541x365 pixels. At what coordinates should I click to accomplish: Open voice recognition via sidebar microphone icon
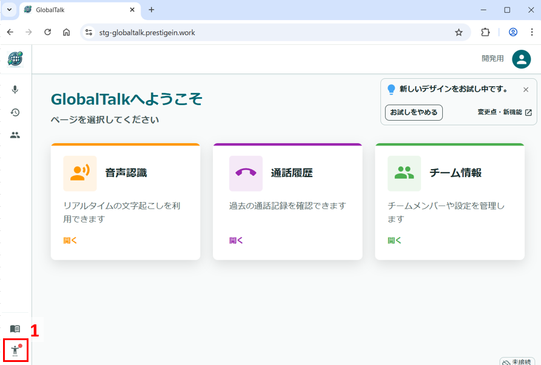[15, 90]
